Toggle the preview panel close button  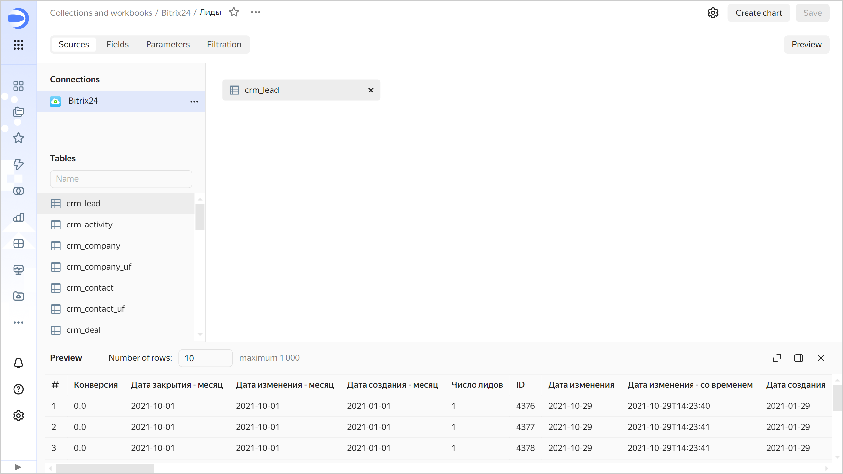(821, 358)
